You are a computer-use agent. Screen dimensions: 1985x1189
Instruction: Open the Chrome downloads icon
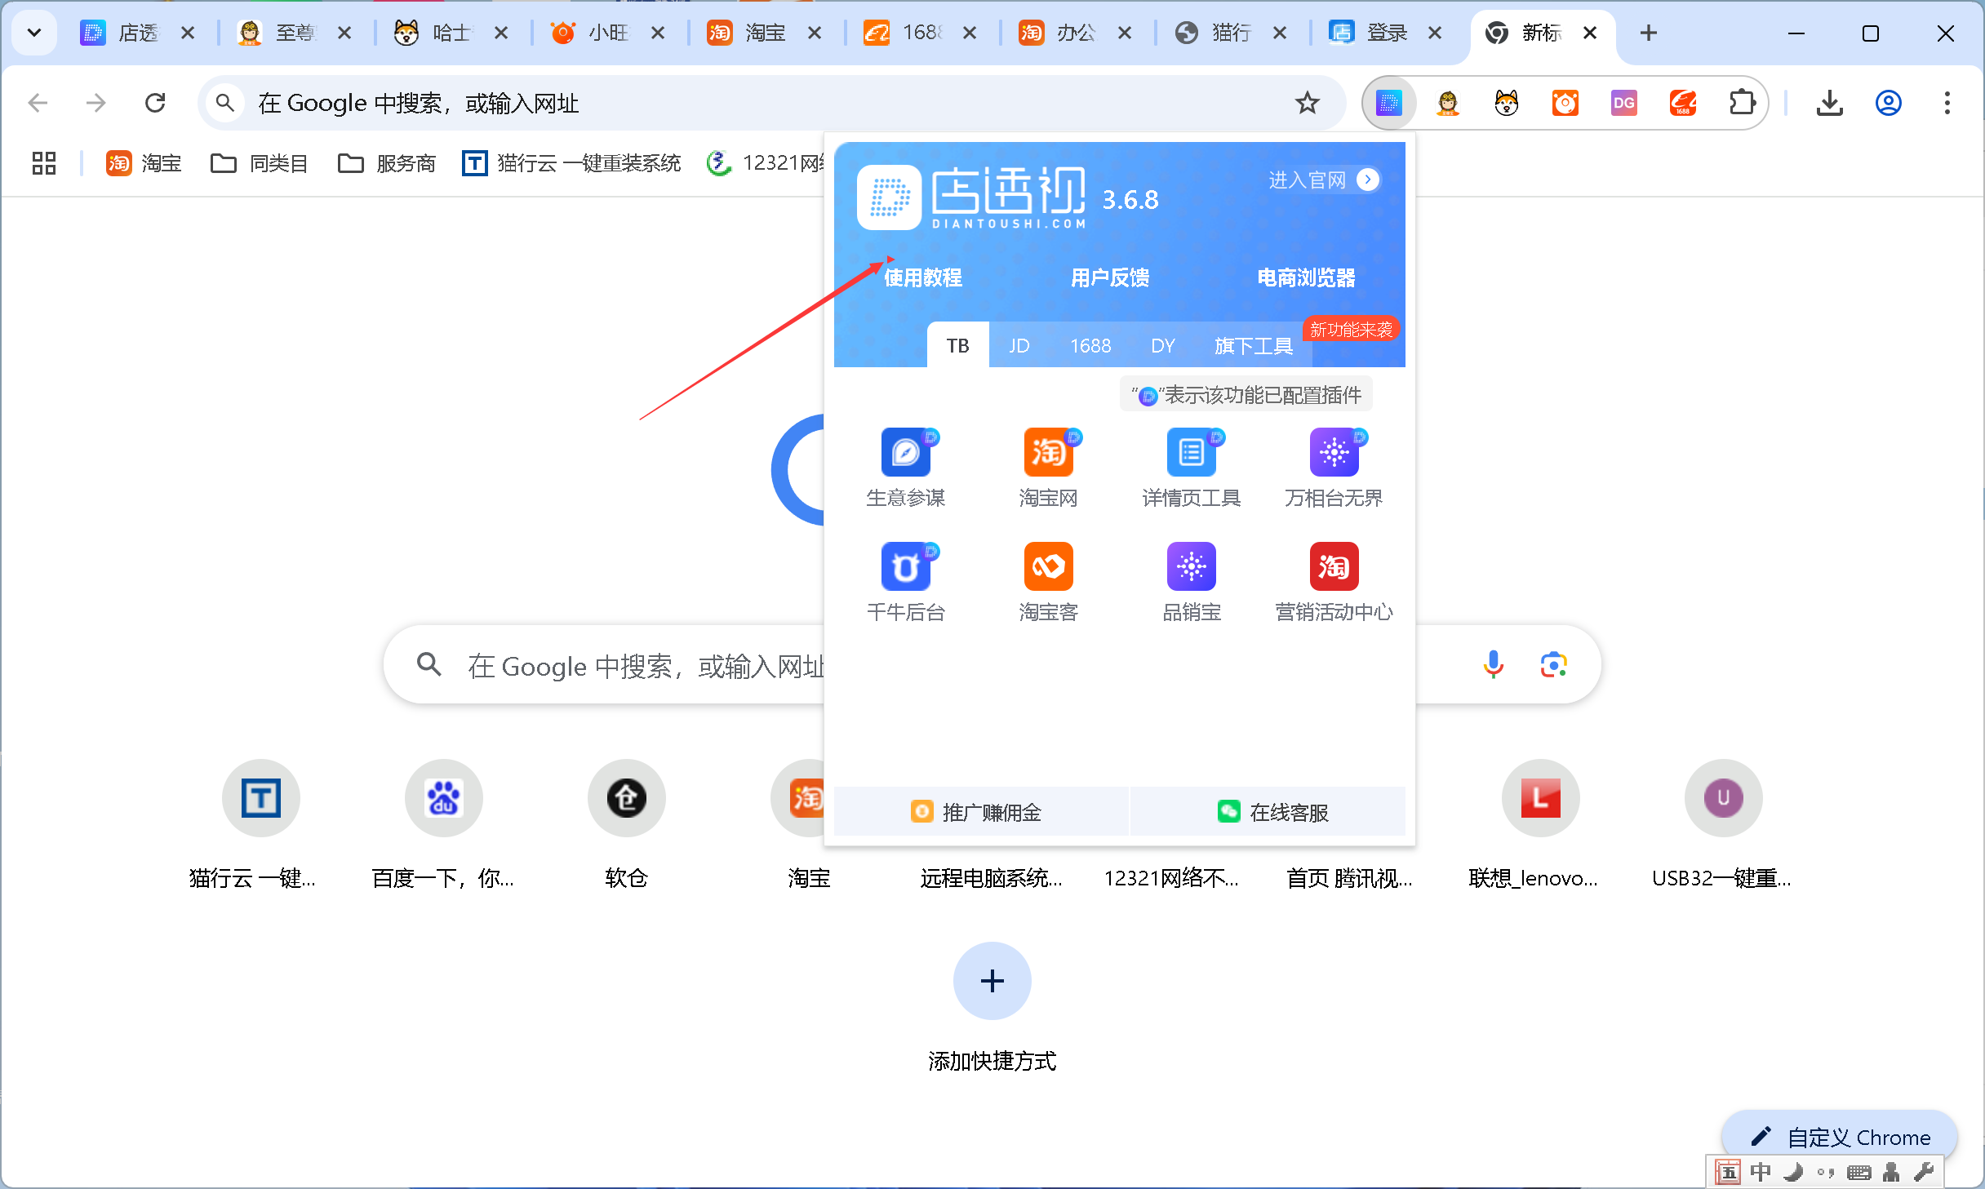[1830, 103]
